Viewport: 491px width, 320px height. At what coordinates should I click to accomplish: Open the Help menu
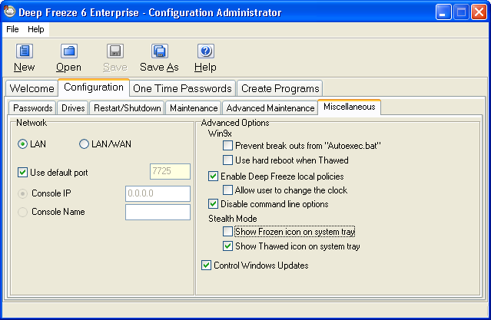tap(35, 29)
